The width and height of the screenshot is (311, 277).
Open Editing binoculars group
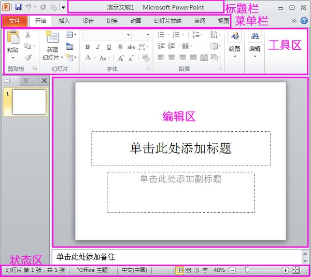click(255, 44)
